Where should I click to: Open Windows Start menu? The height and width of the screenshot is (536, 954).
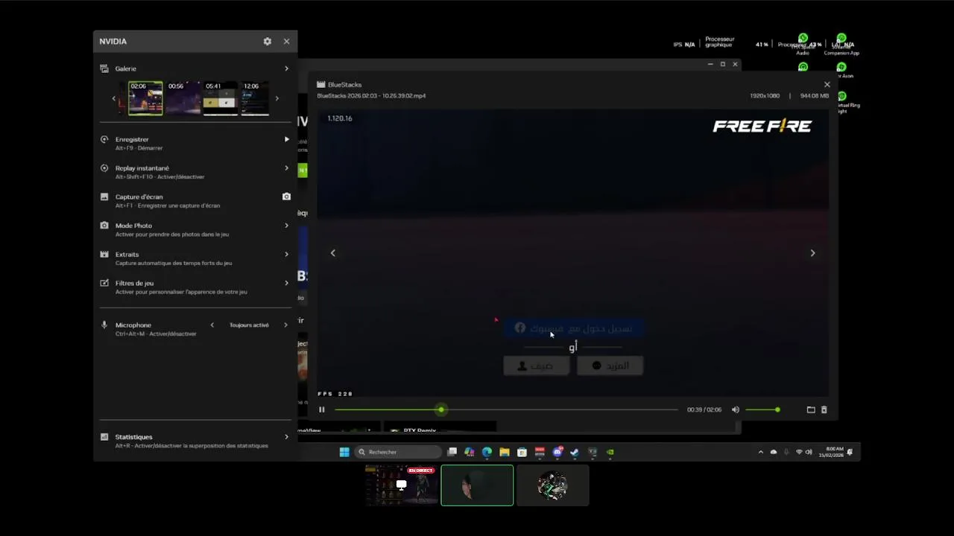coord(344,452)
